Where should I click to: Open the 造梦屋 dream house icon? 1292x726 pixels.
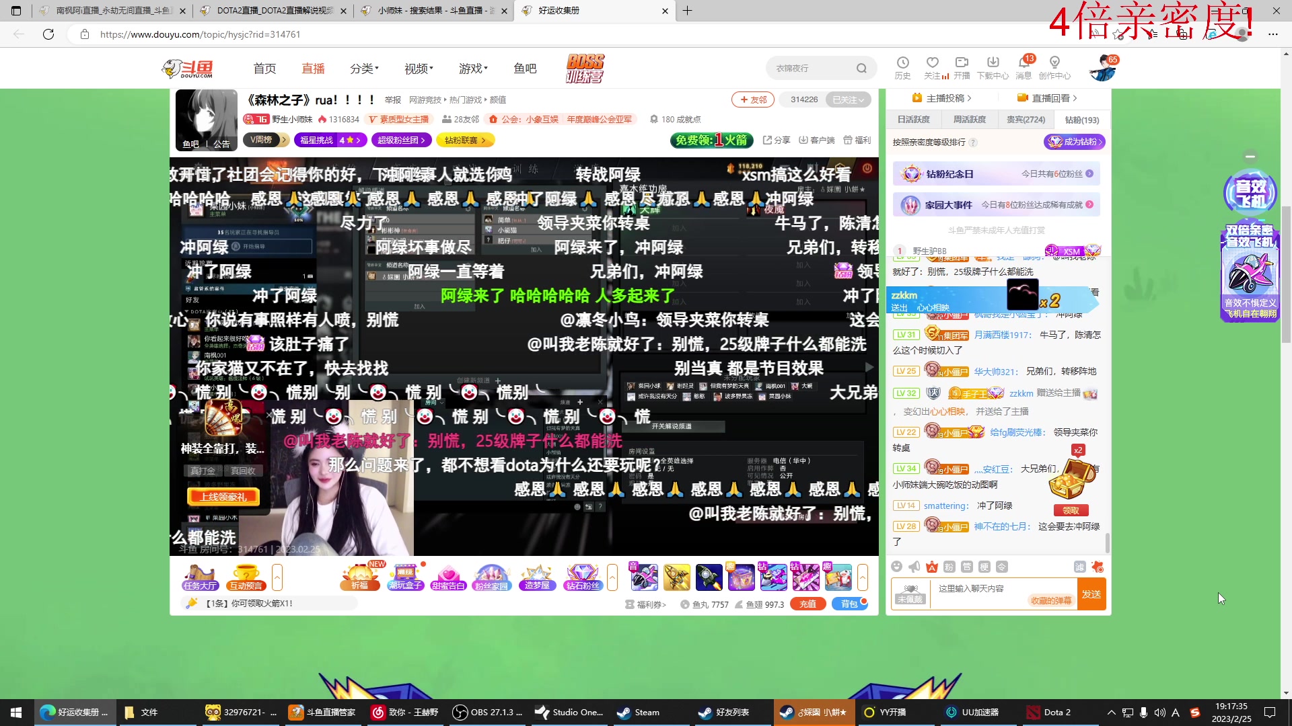(537, 577)
